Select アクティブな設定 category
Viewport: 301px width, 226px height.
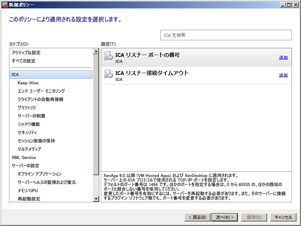point(26,53)
